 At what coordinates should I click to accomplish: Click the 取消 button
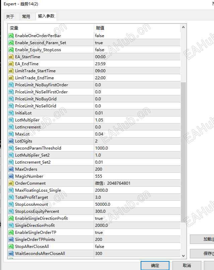coord(187,266)
